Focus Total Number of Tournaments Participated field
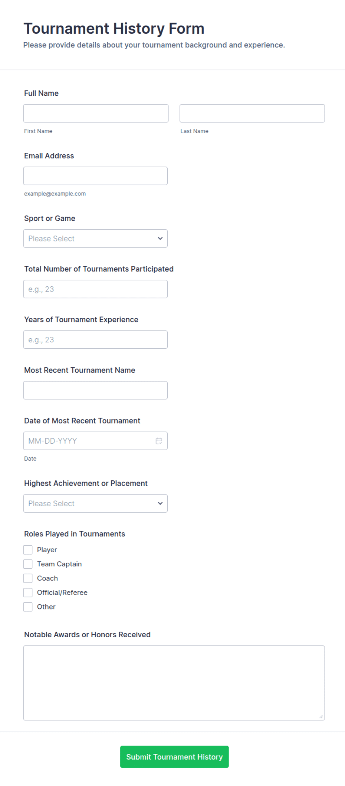 click(95, 289)
